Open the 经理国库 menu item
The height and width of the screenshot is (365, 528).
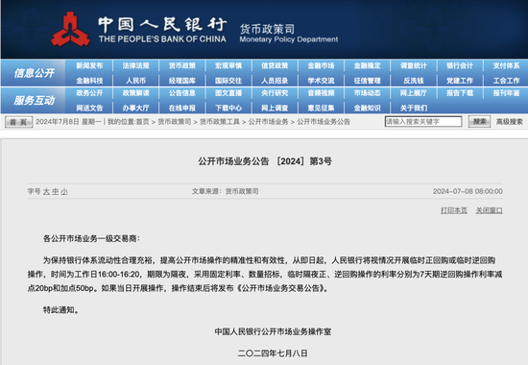[182, 81]
